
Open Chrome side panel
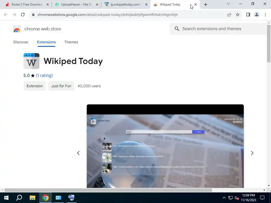[248, 15]
